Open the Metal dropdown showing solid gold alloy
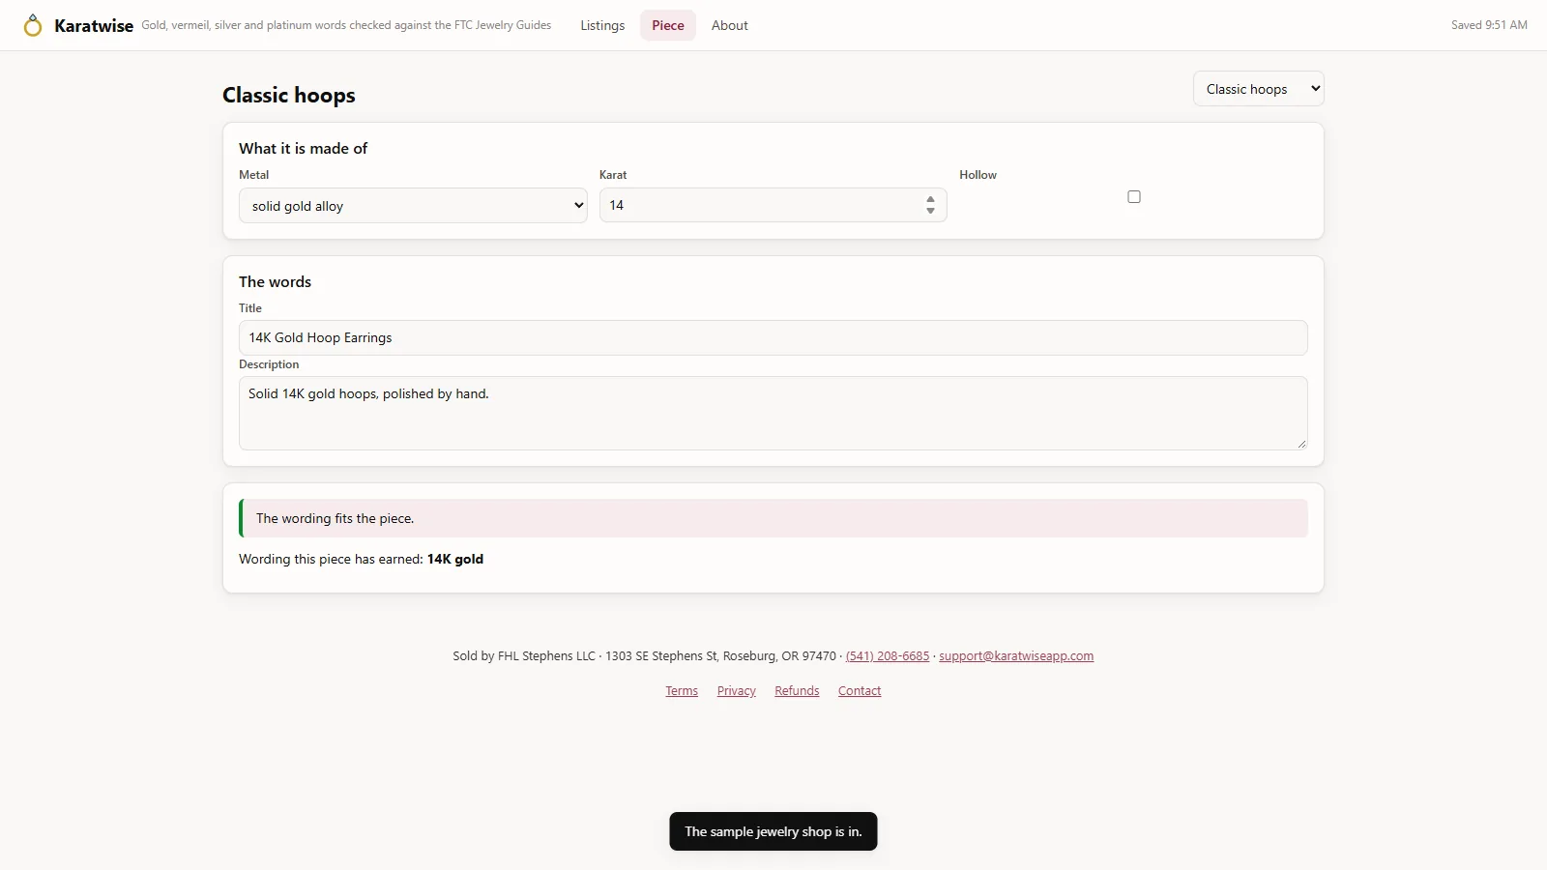Viewport: 1547px width, 870px height. (x=413, y=206)
